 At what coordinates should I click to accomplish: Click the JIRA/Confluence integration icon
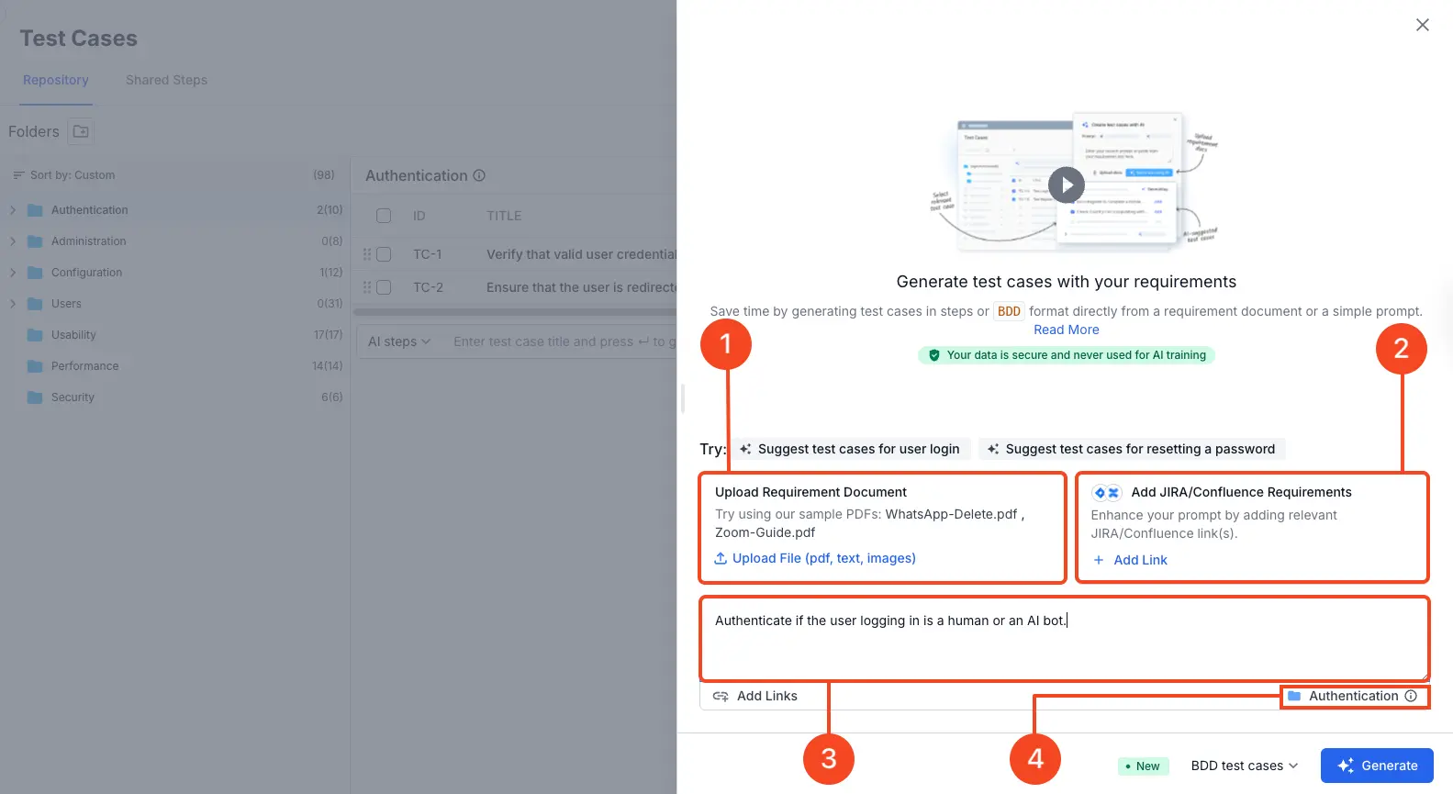pos(1106,493)
